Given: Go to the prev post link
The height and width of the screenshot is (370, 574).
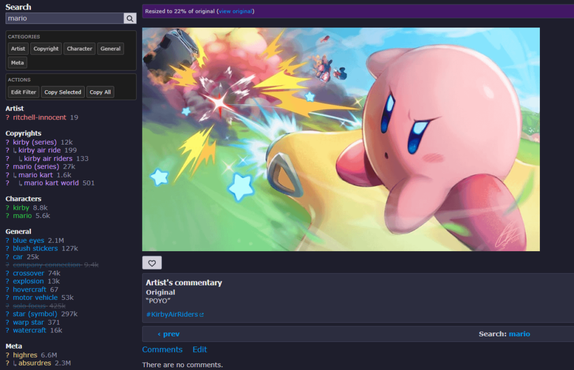Looking at the screenshot, I should 168,334.
